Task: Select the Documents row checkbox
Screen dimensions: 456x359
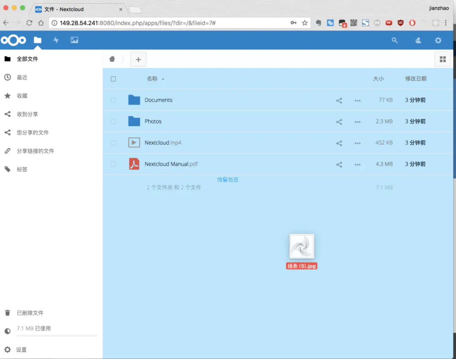Action: 114,100
